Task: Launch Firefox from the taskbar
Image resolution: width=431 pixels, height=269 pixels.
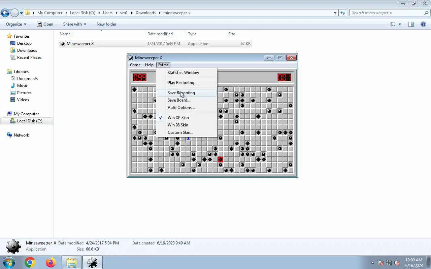Action: [51, 262]
